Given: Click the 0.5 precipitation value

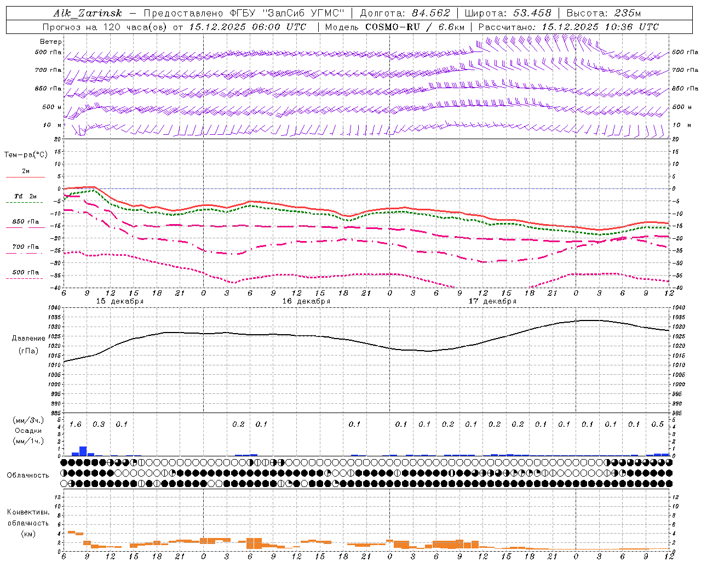Looking at the screenshot, I should [657, 424].
